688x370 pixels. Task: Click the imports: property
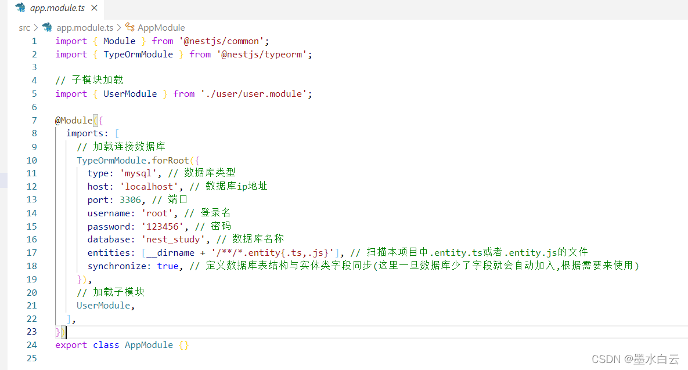pos(87,133)
